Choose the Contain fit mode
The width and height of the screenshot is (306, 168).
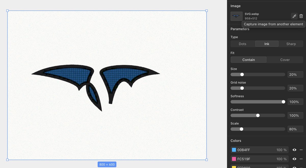[249, 60]
